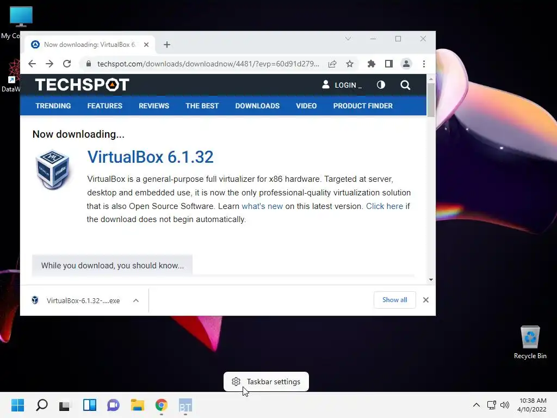Click scrollbar down arrow
Screen dimensions: 557x418
(431, 280)
